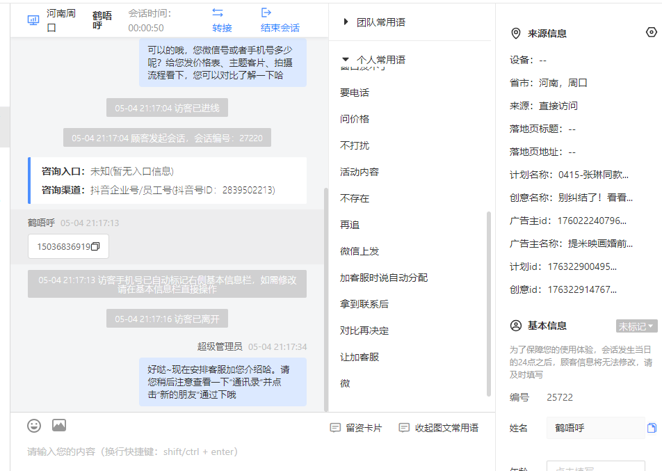The height and width of the screenshot is (471, 662).
Task: Click 超级管理员 sender label
Action: pyautogui.click(x=220, y=346)
